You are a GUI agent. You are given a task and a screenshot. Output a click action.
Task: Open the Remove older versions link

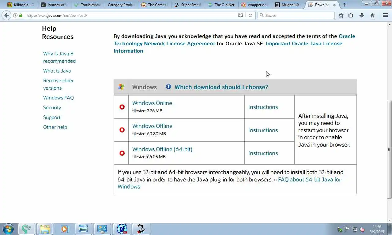coord(58,84)
